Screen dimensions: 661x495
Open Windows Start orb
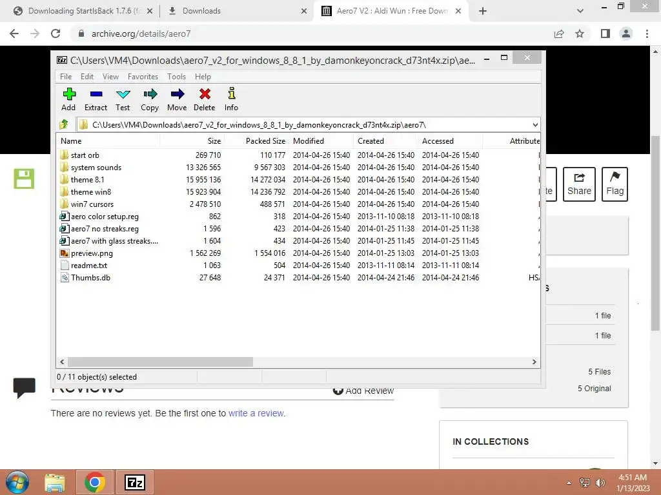[17, 482]
